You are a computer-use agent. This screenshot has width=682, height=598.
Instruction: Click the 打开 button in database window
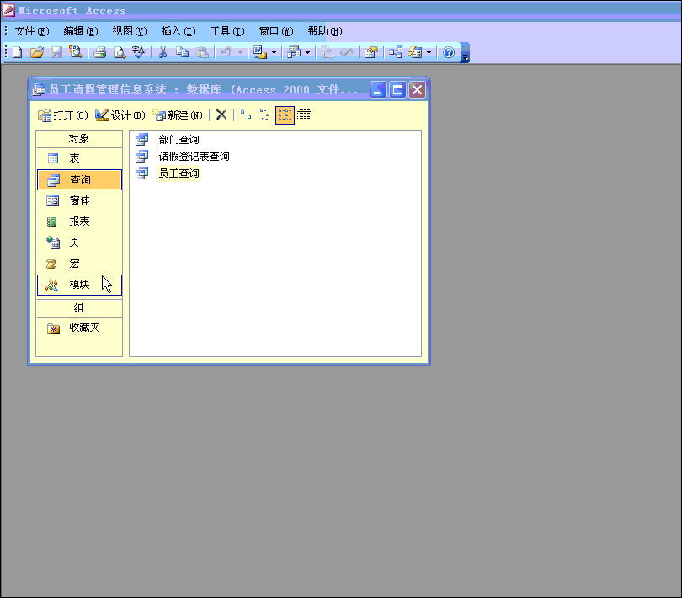[x=63, y=115]
